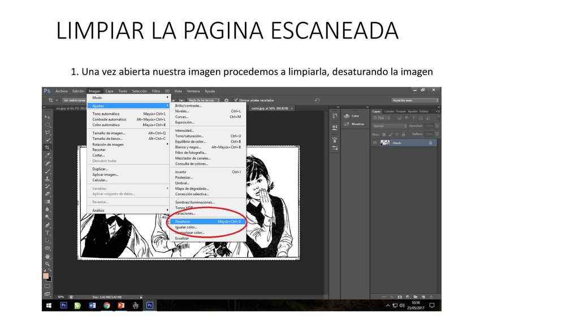This screenshot has height=325, width=579.
Task: Choose Niveles from the Ajustes submenu
Action: (x=208, y=111)
